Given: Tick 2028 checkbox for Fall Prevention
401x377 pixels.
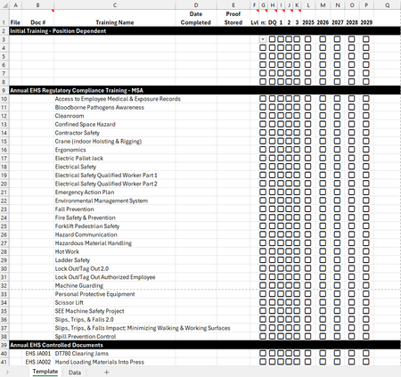Looking at the screenshot, I should point(351,209).
